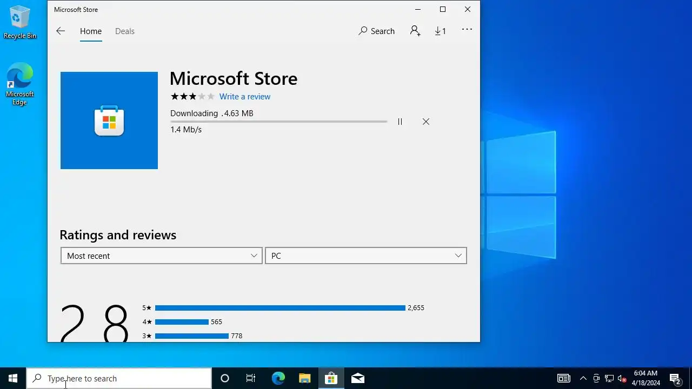
Task: Click the 778 ratings count
Action: click(236, 336)
